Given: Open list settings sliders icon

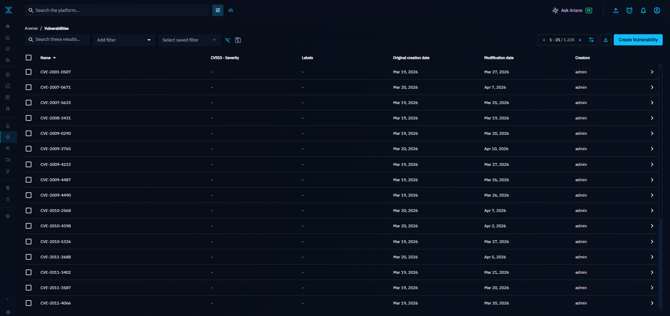Looking at the screenshot, I should [591, 40].
